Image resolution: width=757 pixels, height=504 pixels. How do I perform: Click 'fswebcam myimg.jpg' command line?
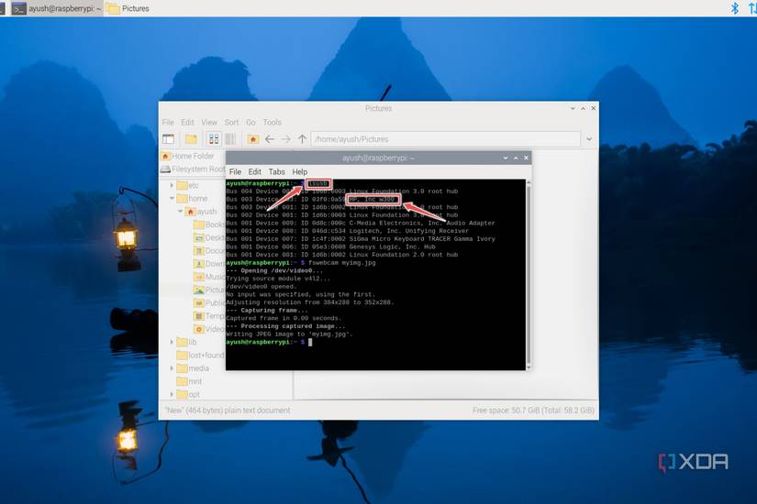pyautogui.click(x=342, y=263)
